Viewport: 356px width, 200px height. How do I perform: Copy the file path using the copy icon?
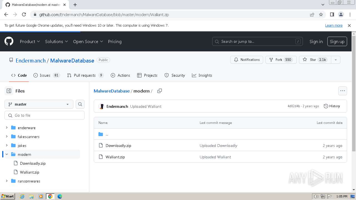160,91
